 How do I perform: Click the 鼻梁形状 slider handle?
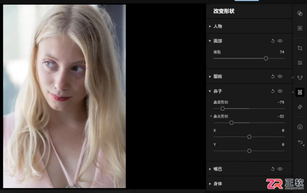[x=223, y=108]
